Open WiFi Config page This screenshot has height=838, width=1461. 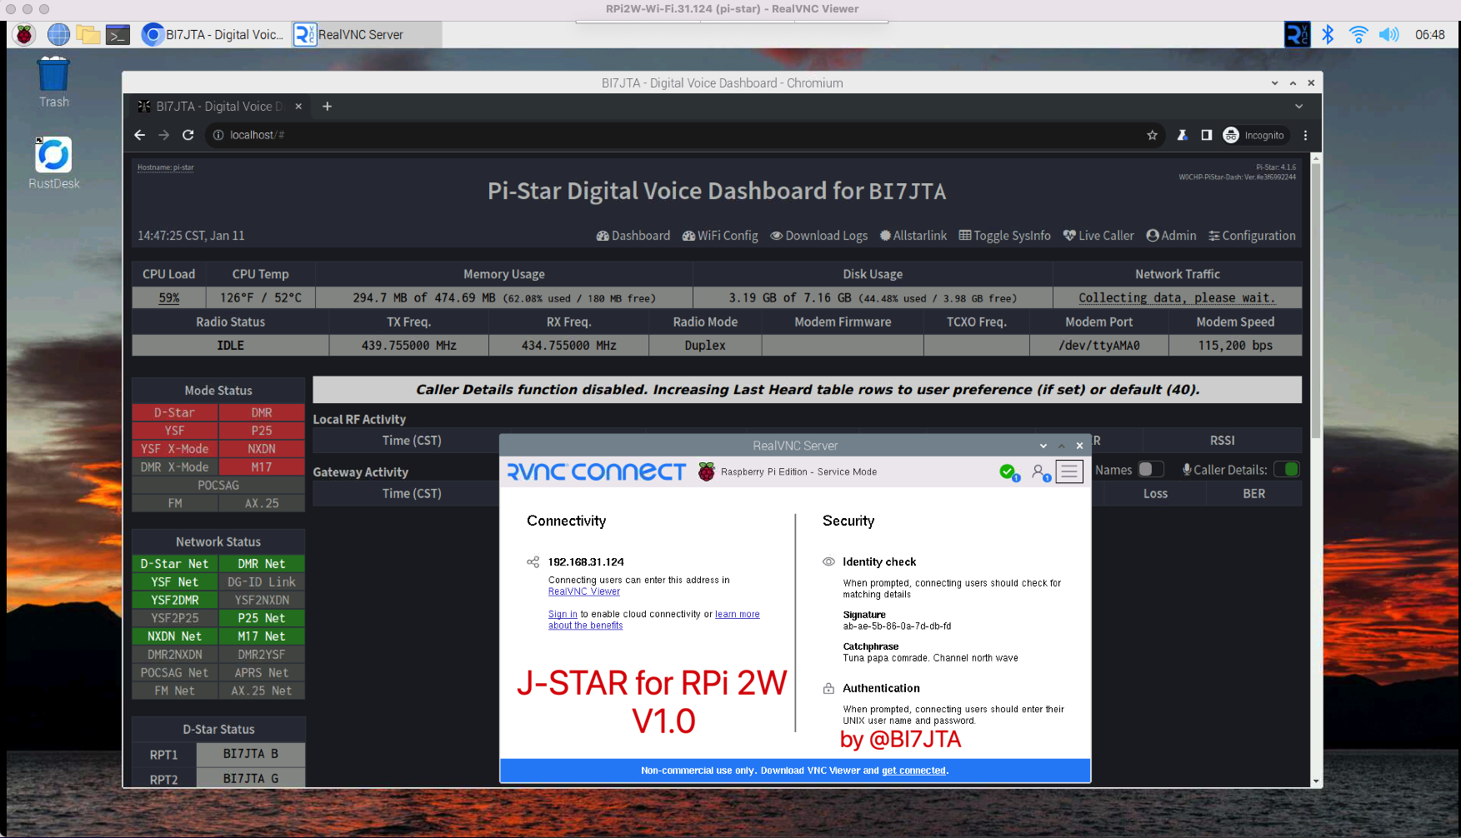coord(720,236)
